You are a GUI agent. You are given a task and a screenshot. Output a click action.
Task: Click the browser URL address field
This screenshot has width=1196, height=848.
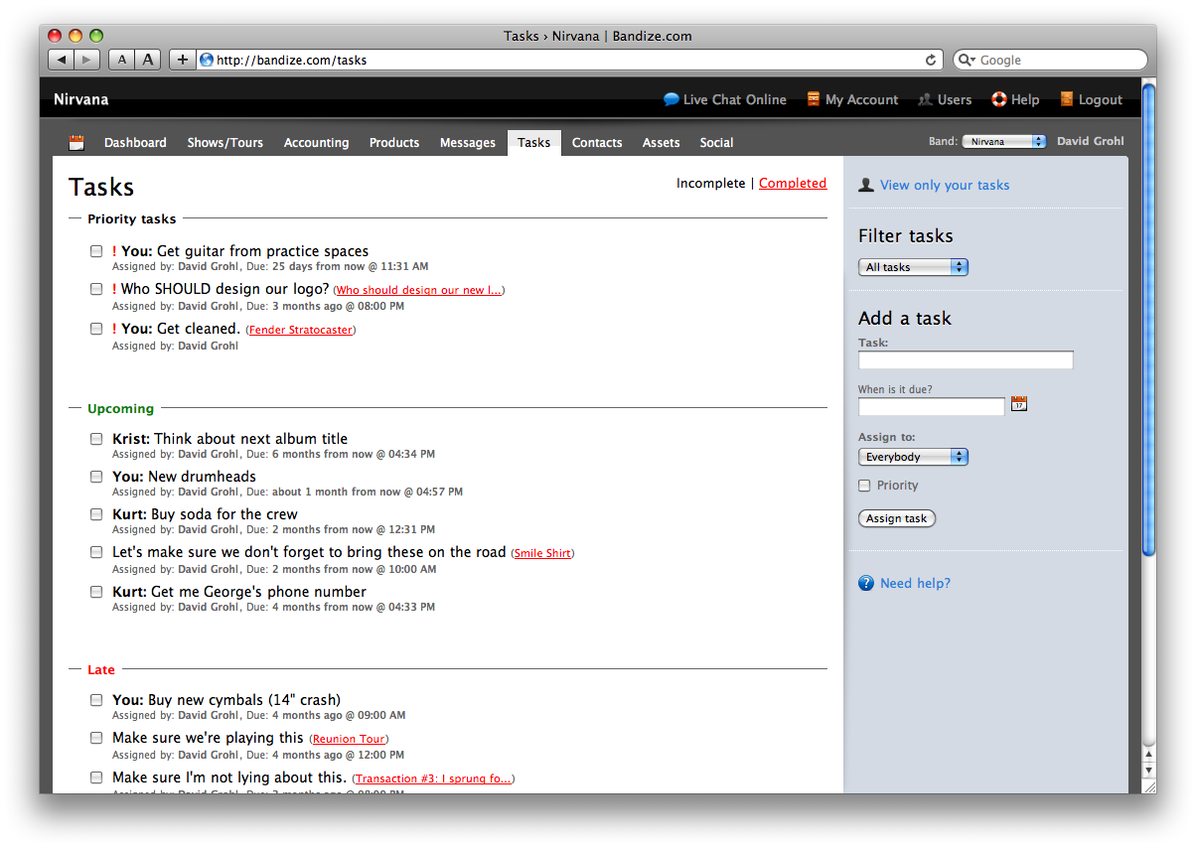coord(570,60)
